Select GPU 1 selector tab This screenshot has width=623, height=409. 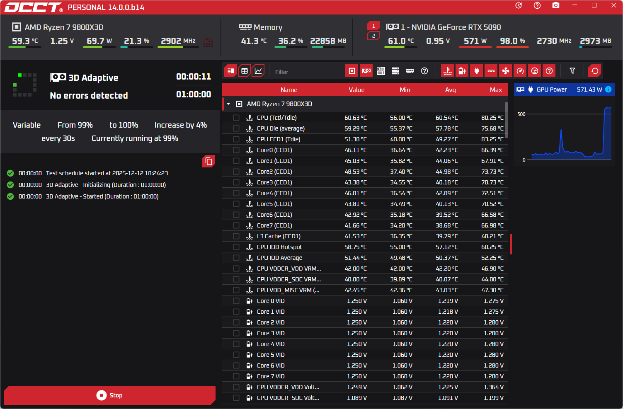373,26
